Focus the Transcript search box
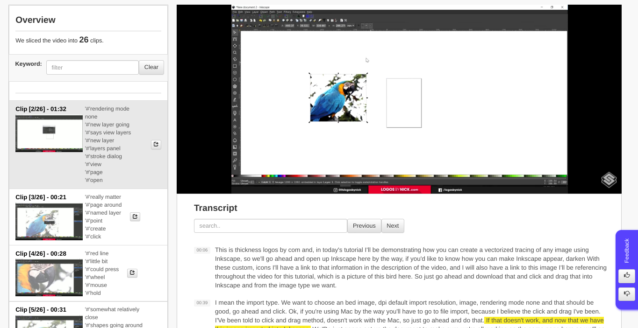The image size is (638, 328). pyautogui.click(x=271, y=226)
